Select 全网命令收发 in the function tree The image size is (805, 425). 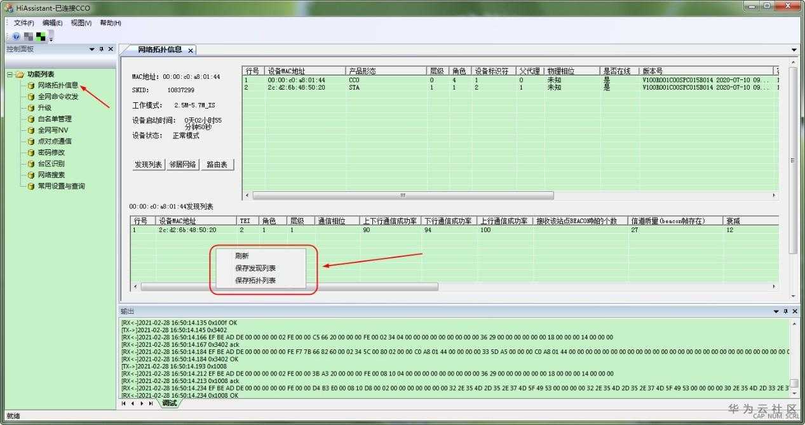click(x=58, y=97)
